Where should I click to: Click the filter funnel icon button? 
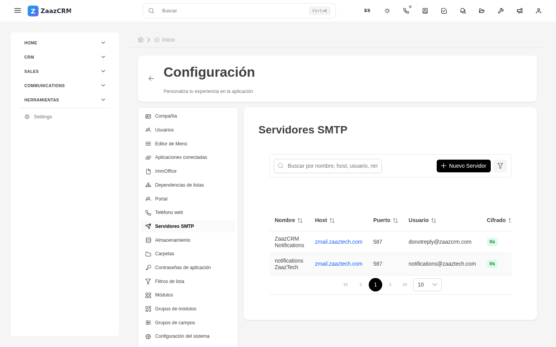500,166
